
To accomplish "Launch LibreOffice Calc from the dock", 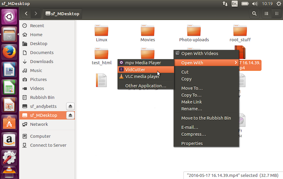I will (9, 87).
